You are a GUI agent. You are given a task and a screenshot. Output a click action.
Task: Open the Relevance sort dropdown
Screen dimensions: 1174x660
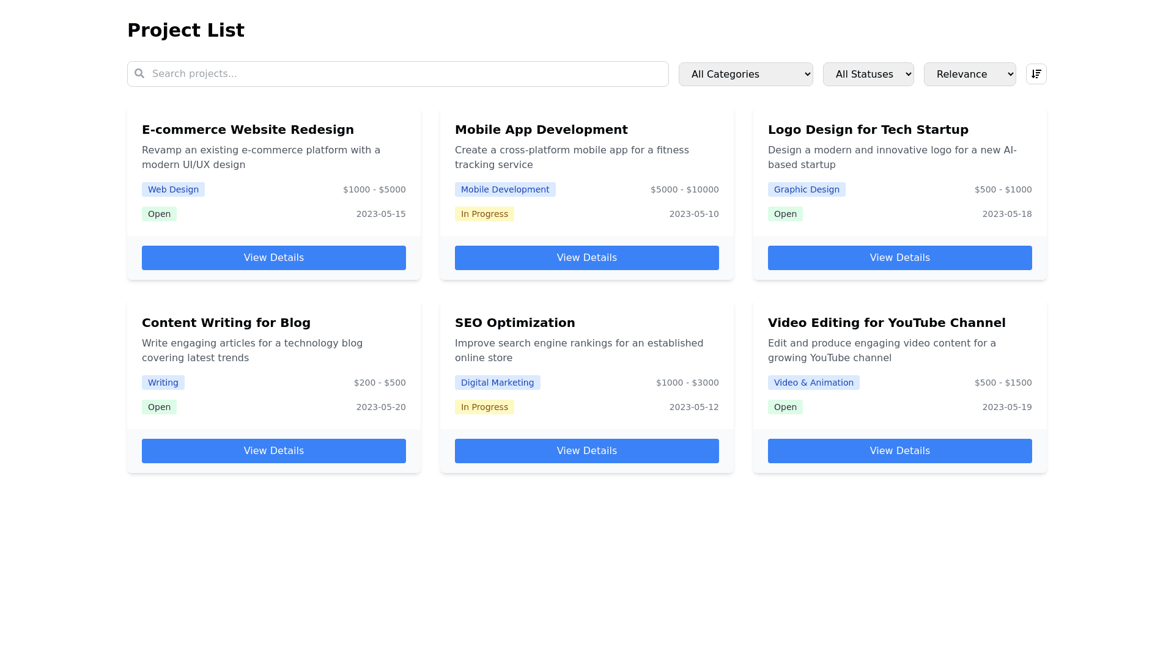click(x=969, y=74)
